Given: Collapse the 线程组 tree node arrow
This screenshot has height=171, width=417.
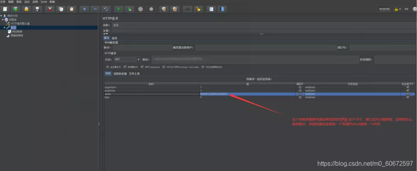Looking at the screenshot, I should 3,20.
